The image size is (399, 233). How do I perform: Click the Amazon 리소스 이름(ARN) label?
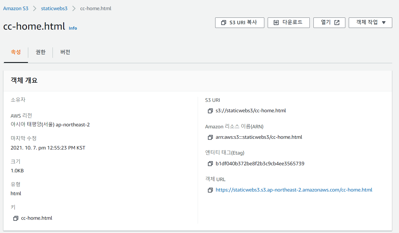pos(234,127)
